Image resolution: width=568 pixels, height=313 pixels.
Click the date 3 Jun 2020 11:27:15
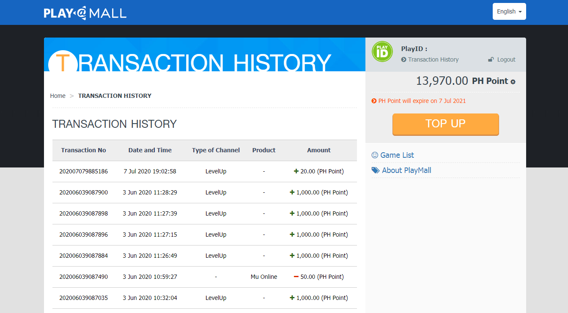click(x=150, y=235)
